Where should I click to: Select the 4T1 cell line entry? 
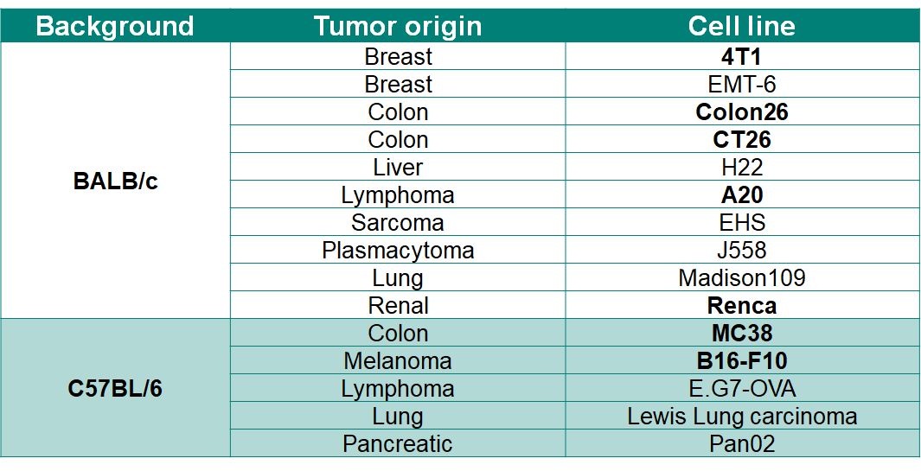click(x=741, y=57)
